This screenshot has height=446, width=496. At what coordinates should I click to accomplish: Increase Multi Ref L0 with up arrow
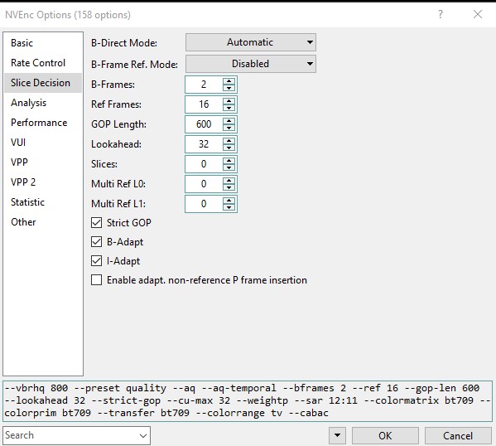229,181
